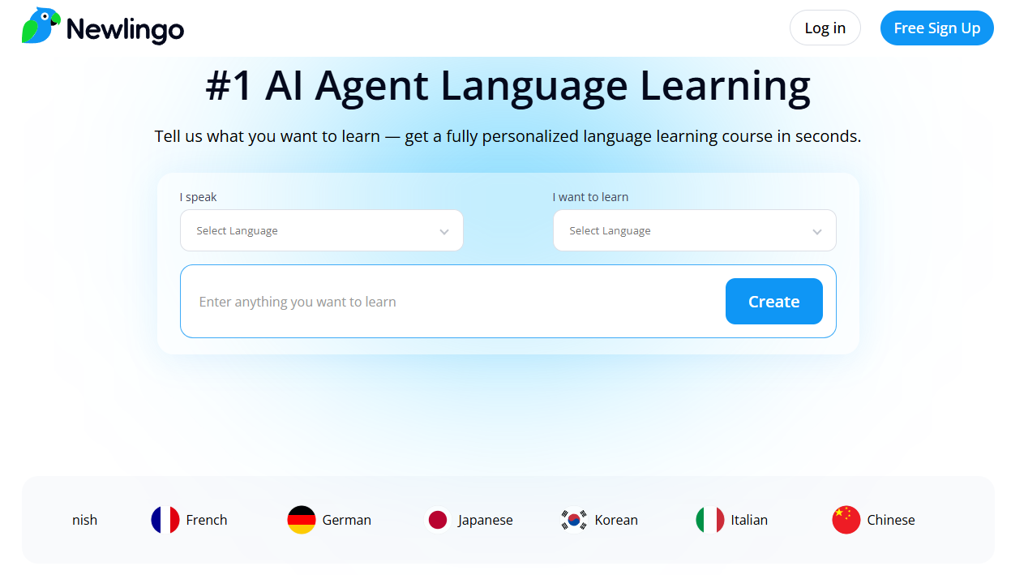The image size is (1011, 575).
Task: Expand the 'I want to learn' chevron arrow
Action: pos(817,232)
